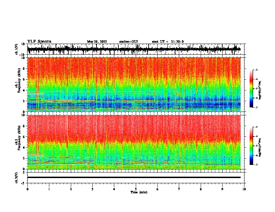
Task: Click the 'Time (min)' axis label
Action: click(139, 192)
